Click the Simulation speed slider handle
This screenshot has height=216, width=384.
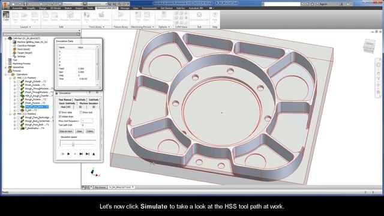click(x=73, y=144)
